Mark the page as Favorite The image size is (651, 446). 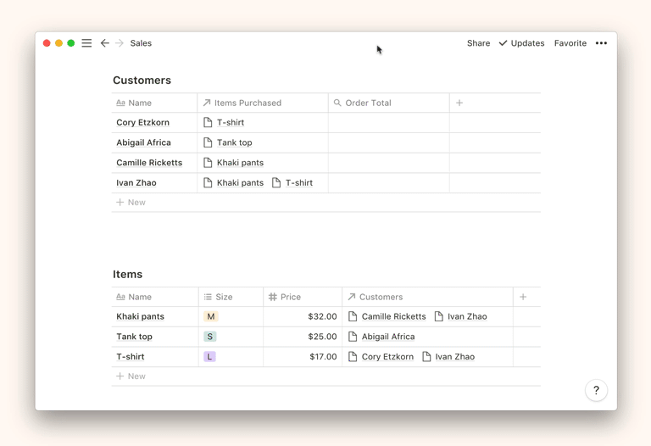click(570, 43)
